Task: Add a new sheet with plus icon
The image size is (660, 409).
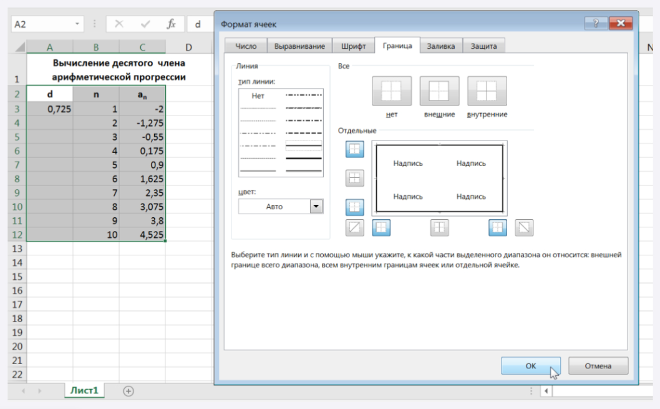Action: click(x=129, y=391)
